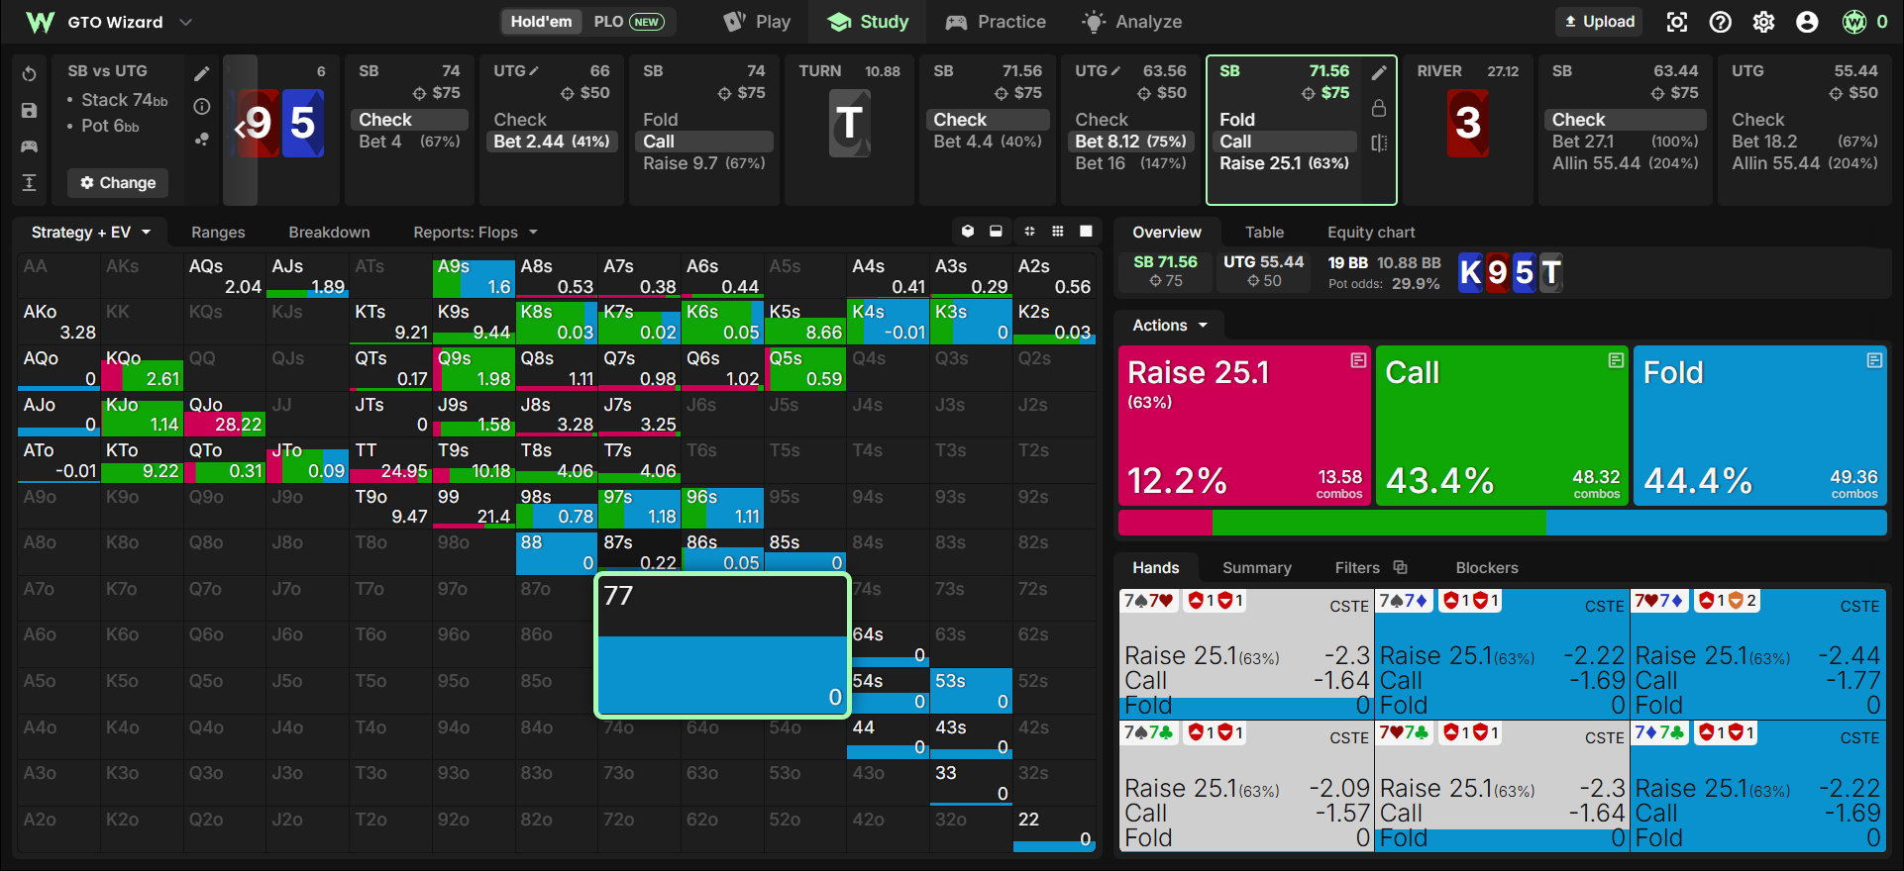Toggle the half-filled rectangle view icon
The image size is (1904, 871).
point(996,232)
